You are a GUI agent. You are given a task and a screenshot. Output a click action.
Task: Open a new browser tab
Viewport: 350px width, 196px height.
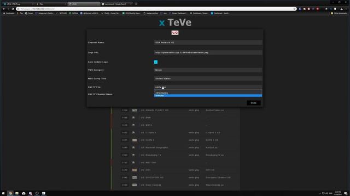click(136, 4)
